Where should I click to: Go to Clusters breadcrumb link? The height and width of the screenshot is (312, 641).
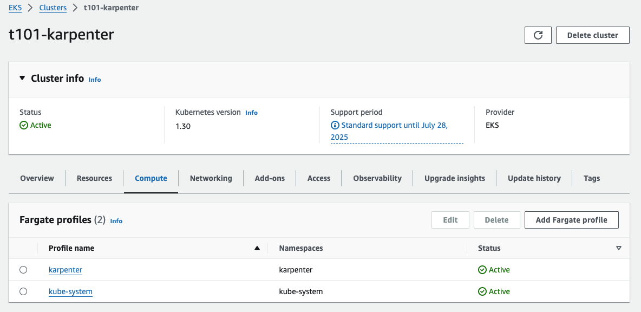click(53, 8)
